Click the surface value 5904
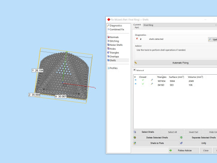This screenshot has width=217, height=163. tap(172, 81)
